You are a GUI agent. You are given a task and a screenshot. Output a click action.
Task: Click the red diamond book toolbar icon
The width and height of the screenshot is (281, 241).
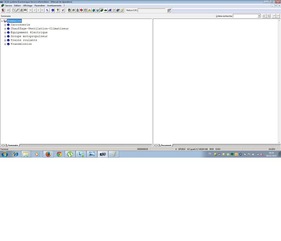81,10
